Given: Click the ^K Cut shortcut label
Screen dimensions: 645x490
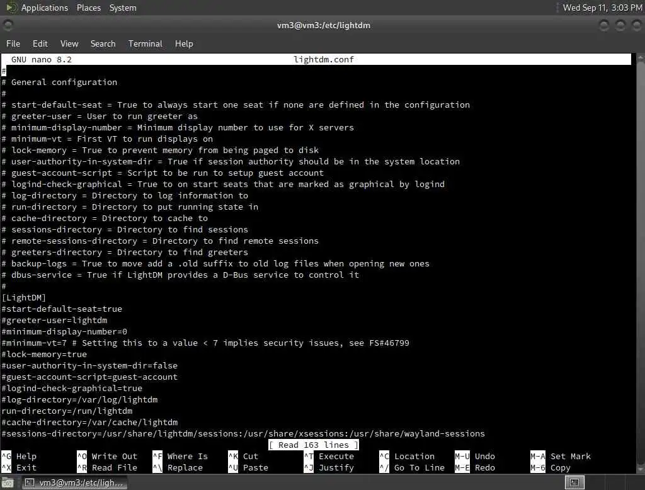Looking at the screenshot, I should click(x=244, y=456).
